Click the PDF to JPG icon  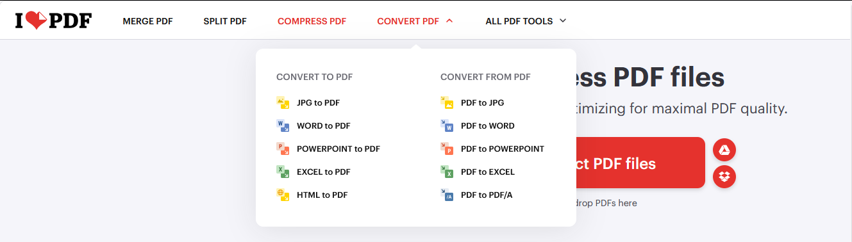pyautogui.click(x=447, y=102)
